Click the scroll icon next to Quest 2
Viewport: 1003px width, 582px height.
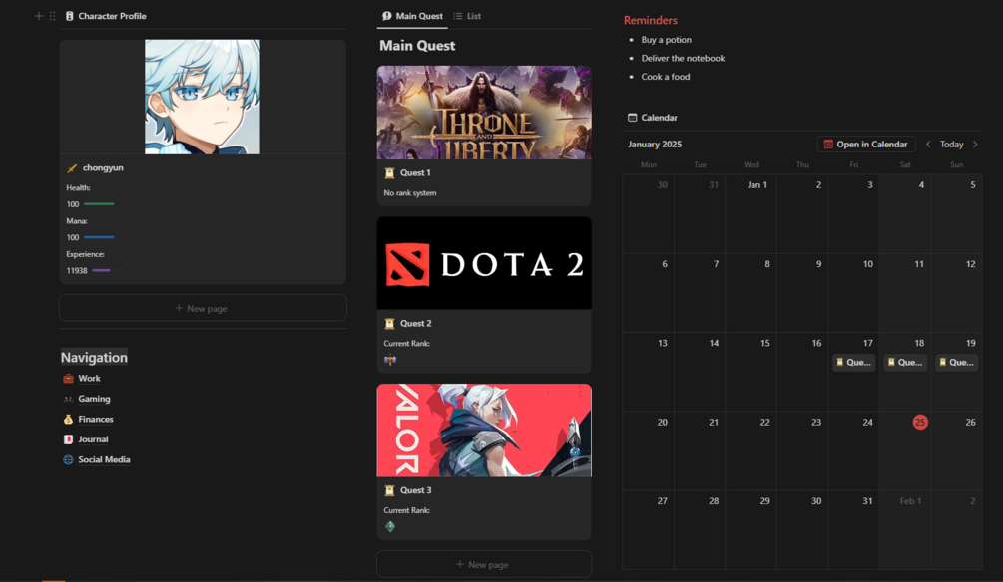pos(389,324)
